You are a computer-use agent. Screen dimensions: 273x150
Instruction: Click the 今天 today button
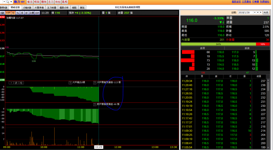(266, 12)
